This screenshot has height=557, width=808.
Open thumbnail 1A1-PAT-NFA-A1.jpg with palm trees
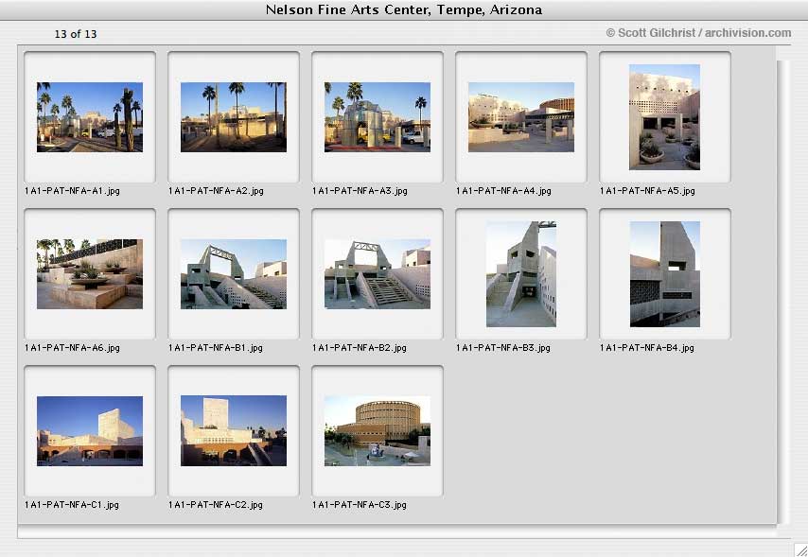[90, 117]
